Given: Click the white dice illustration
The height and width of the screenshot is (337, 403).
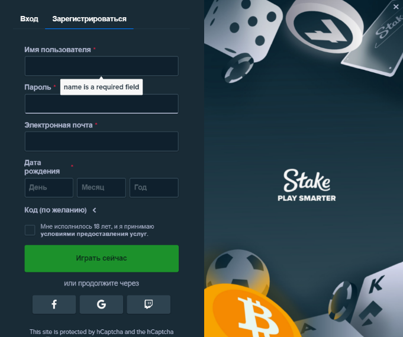Looking at the screenshot, I should pos(243,30).
